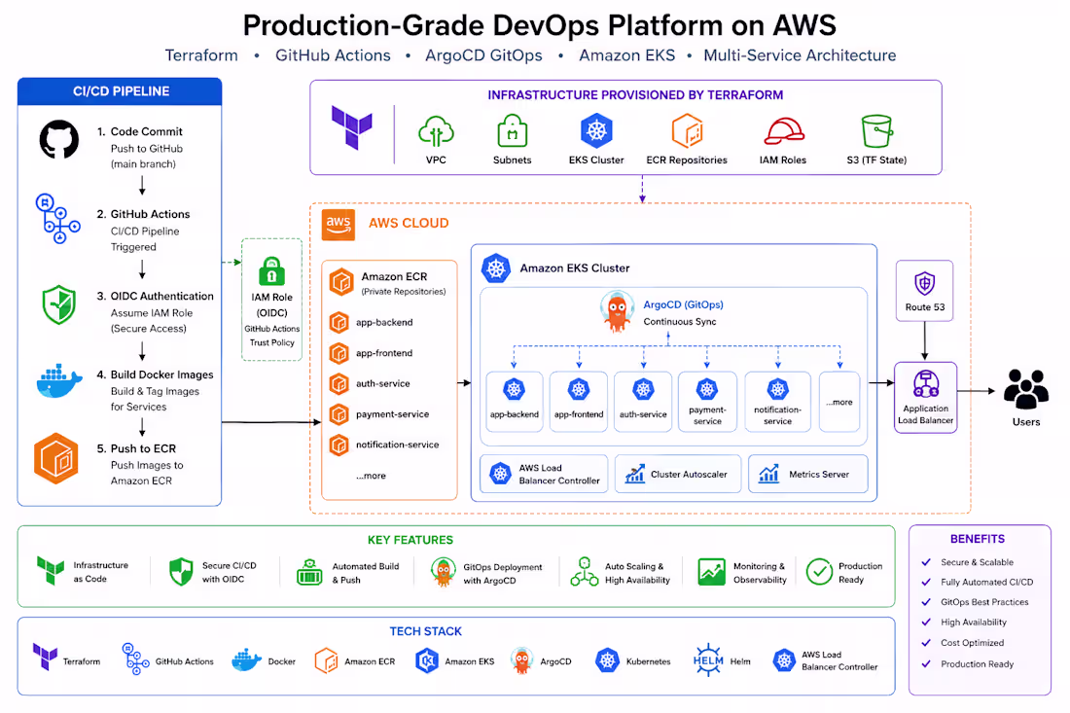
Task: Click the green check circle beside Production Ready feature
Action: coord(820,572)
